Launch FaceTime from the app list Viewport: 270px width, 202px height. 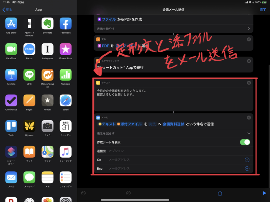11,49
